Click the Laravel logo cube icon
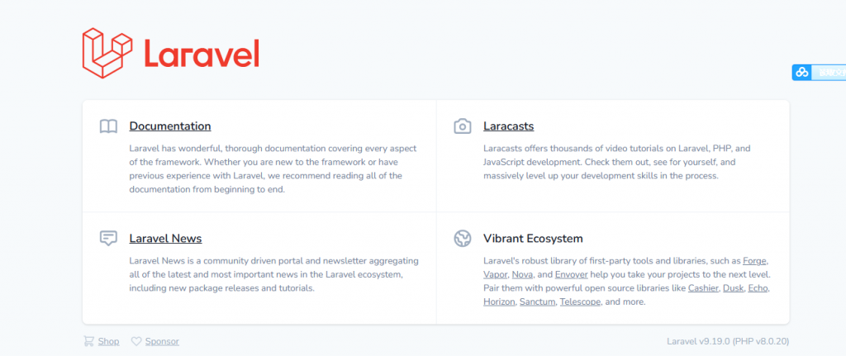The image size is (846, 356). pyautogui.click(x=107, y=54)
